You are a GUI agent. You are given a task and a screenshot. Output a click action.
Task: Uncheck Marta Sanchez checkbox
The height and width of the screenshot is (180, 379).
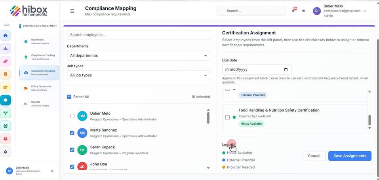click(x=72, y=133)
